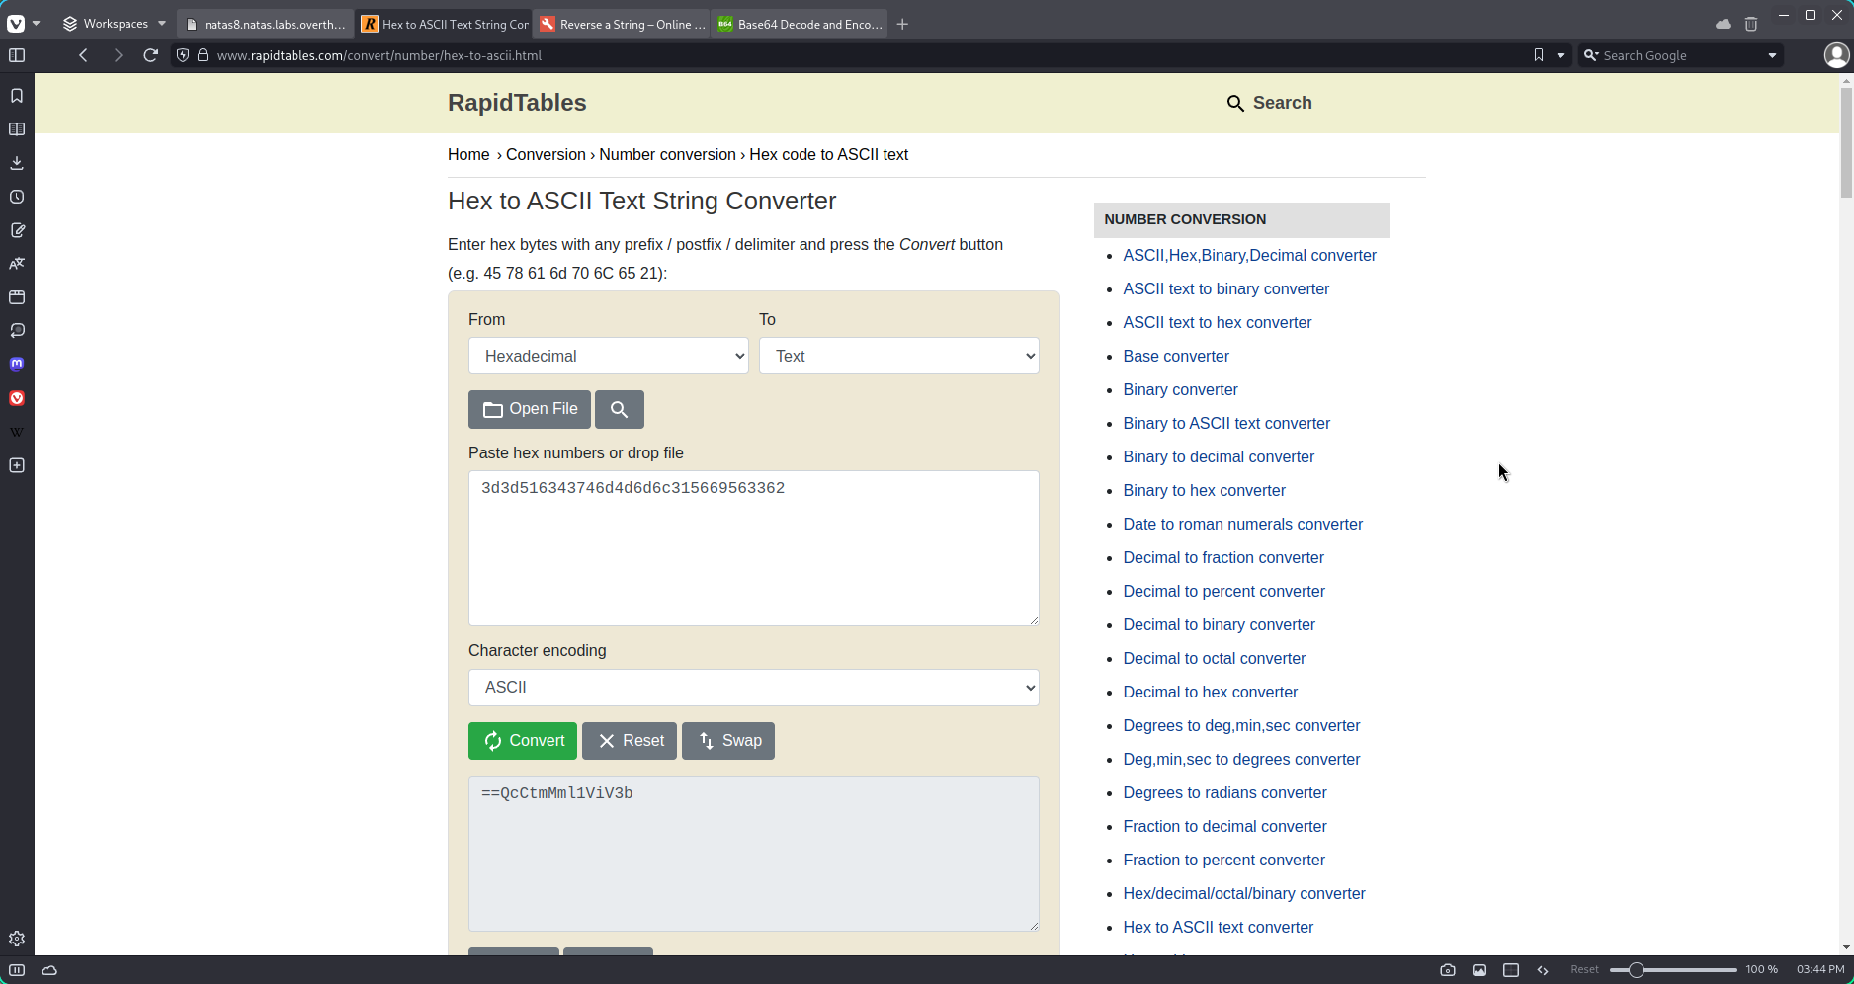Open Character encoding ASCII dropdown

click(754, 688)
